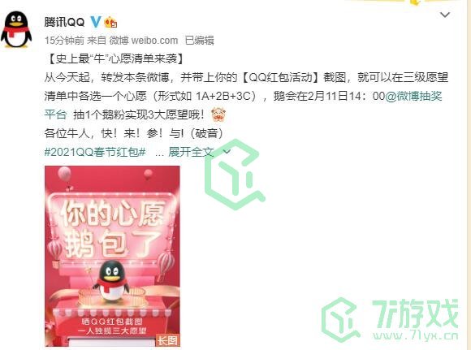Screen dimensions: 471x350
Task: Open the Tencent QQ penguin avatar
Action: [x=16, y=29]
